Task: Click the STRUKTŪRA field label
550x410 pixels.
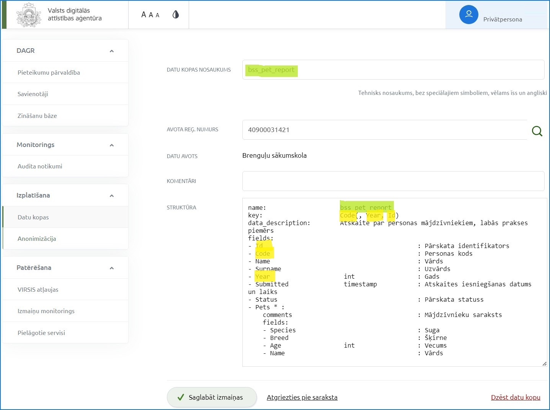Action: click(x=181, y=207)
